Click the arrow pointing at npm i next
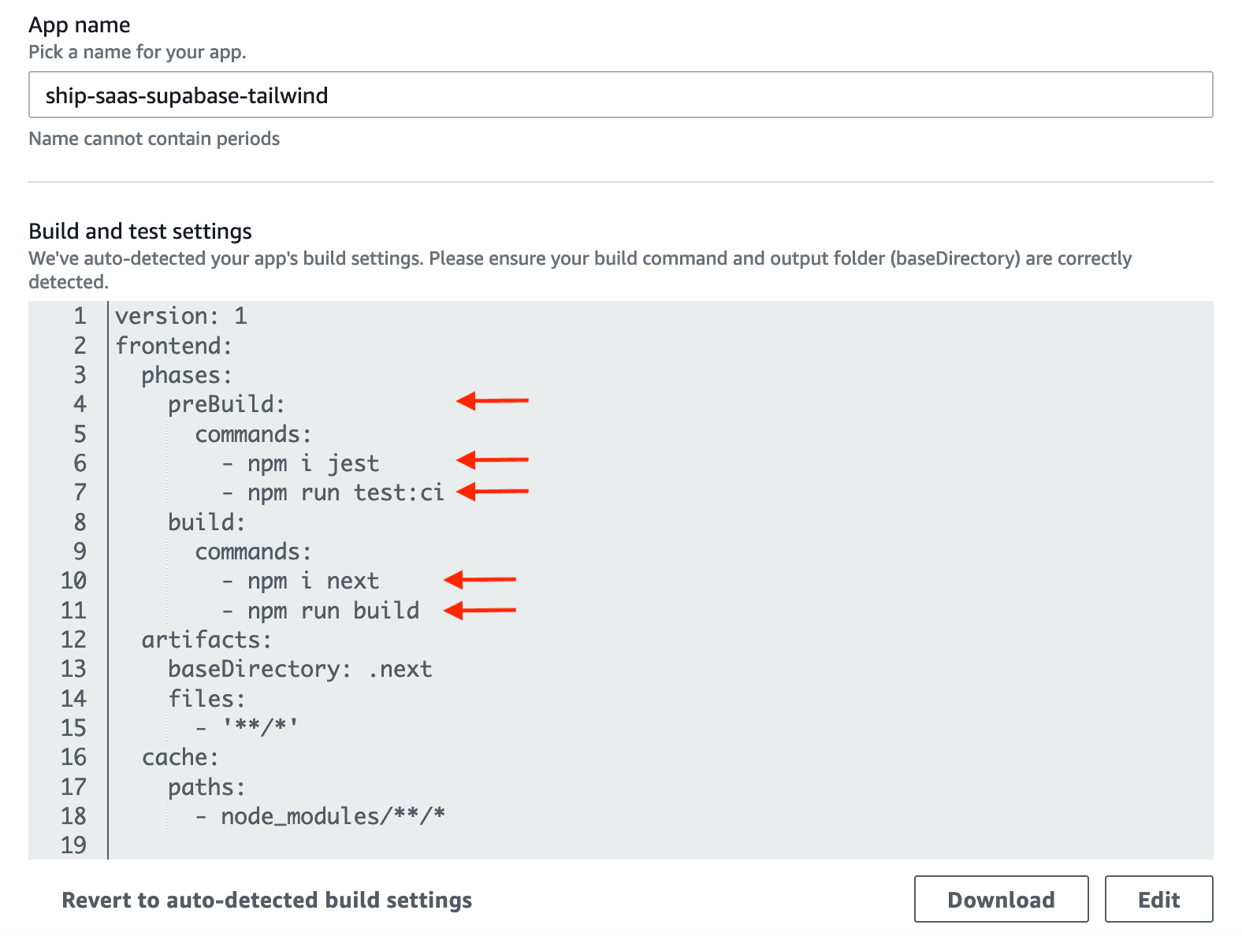1242x936 pixels. coord(481,581)
